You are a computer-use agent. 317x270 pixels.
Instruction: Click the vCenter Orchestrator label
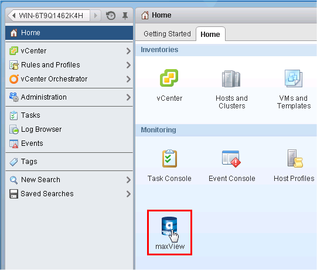tap(54, 79)
